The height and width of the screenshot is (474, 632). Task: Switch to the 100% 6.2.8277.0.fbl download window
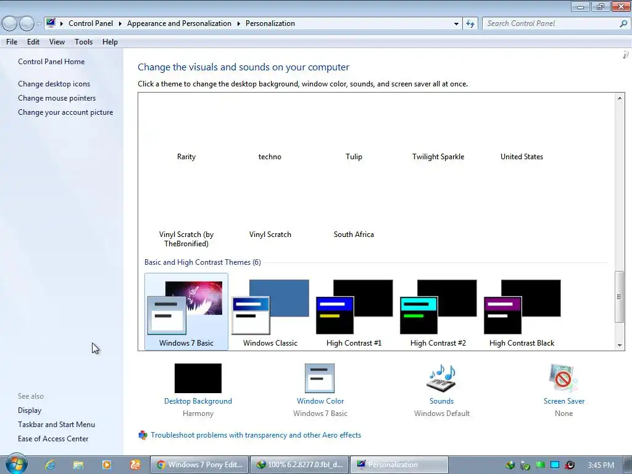[299, 465]
